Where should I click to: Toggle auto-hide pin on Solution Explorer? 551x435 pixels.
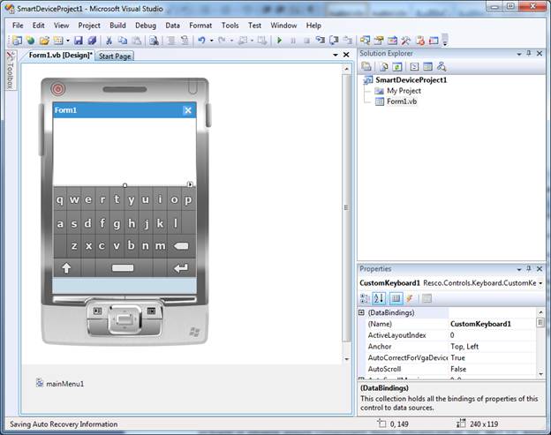(529, 53)
